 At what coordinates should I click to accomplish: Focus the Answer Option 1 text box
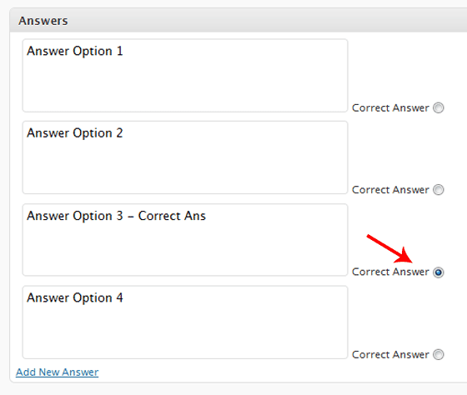pos(185,76)
